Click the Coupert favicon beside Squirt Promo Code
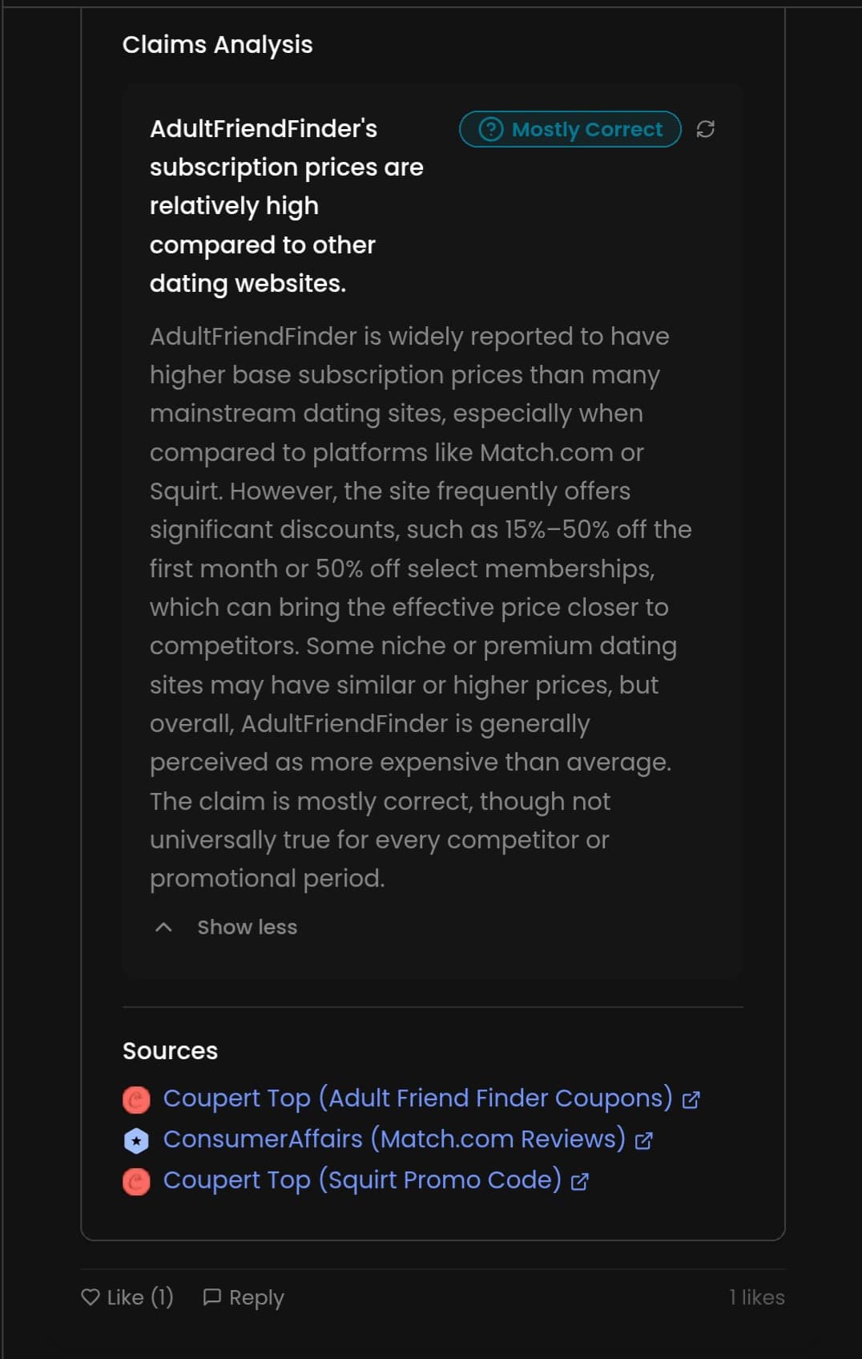Viewport: 862px width, 1359px height. (136, 1181)
